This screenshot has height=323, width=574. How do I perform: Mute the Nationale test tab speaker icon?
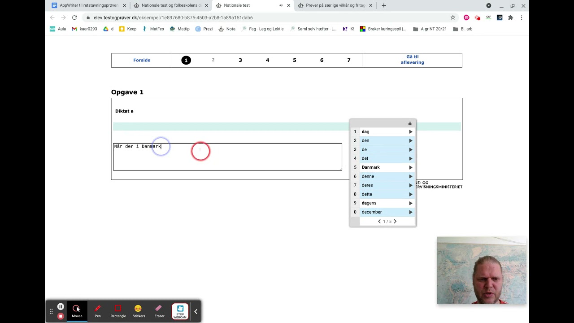point(281,5)
